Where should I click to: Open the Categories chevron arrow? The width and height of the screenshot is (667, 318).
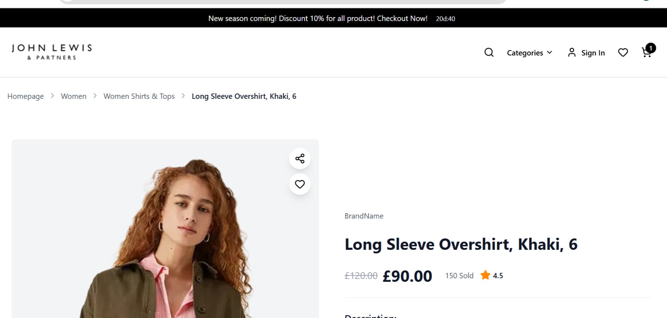549,53
